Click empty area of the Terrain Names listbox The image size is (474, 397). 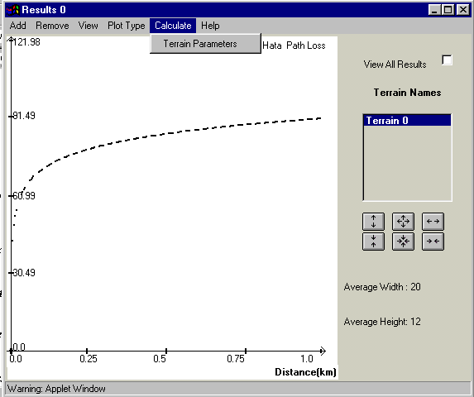pos(407,163)
